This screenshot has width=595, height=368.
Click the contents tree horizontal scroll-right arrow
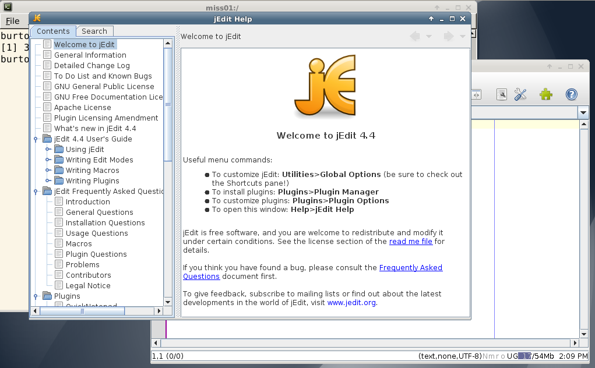159,311
